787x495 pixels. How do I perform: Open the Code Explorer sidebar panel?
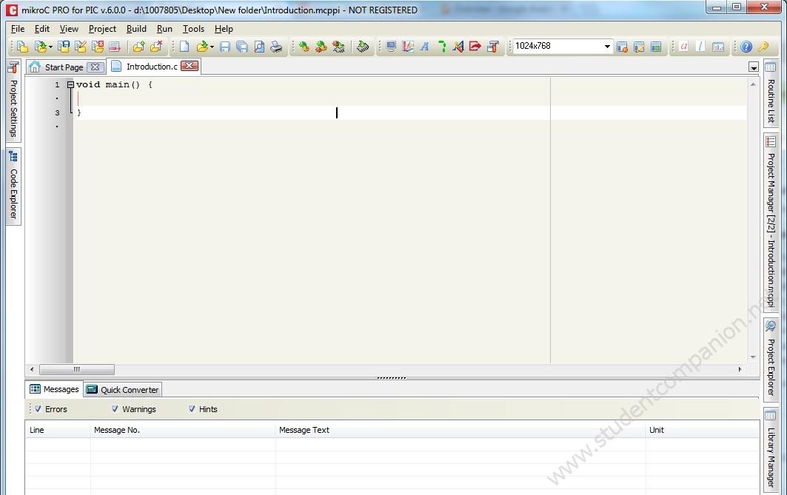pos(12,185)
